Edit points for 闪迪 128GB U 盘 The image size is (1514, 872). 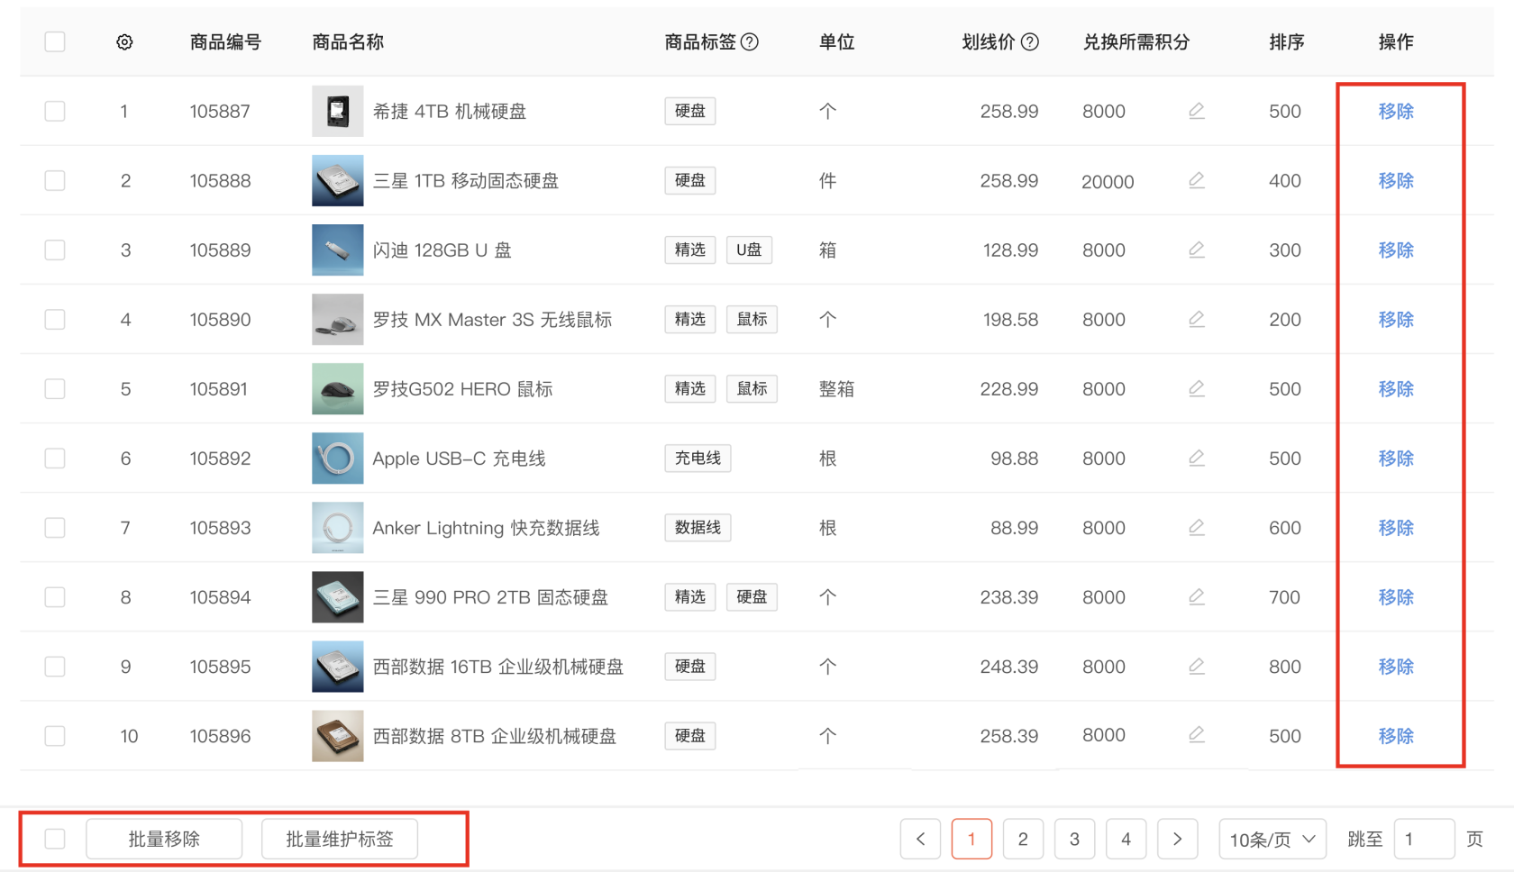tap(1197, 250)
